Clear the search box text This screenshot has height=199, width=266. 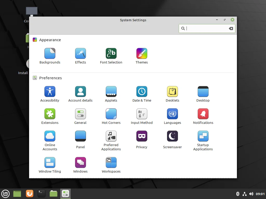click(x=231, y=29)
